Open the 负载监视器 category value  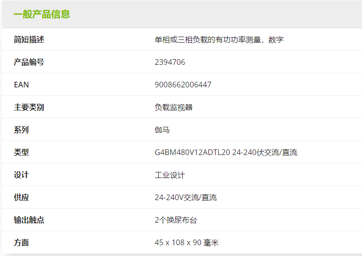[174, 107]
